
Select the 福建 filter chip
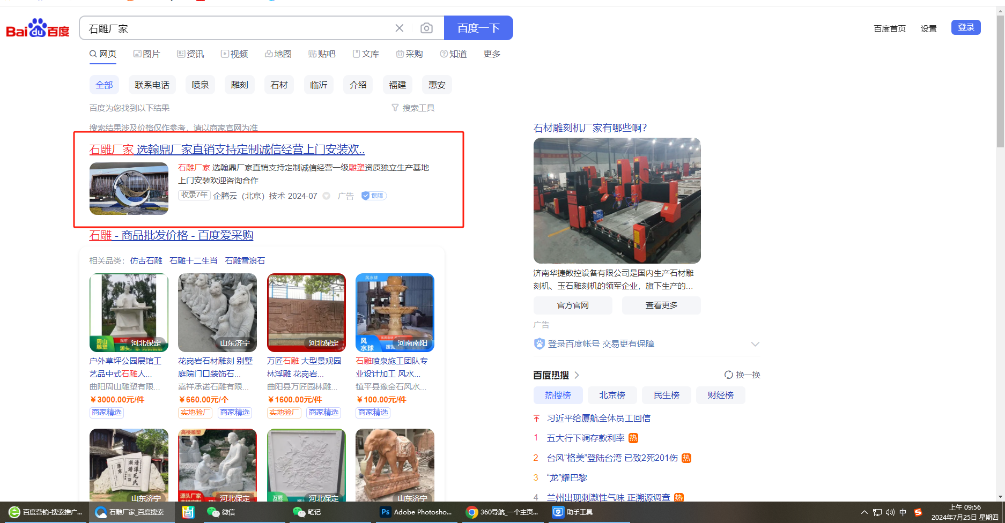(397, 85)
